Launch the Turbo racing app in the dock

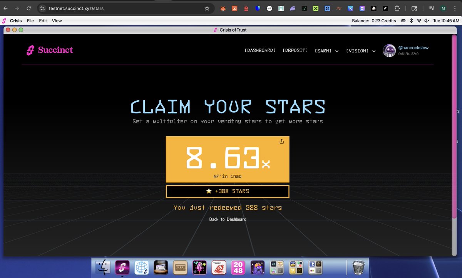219,268
